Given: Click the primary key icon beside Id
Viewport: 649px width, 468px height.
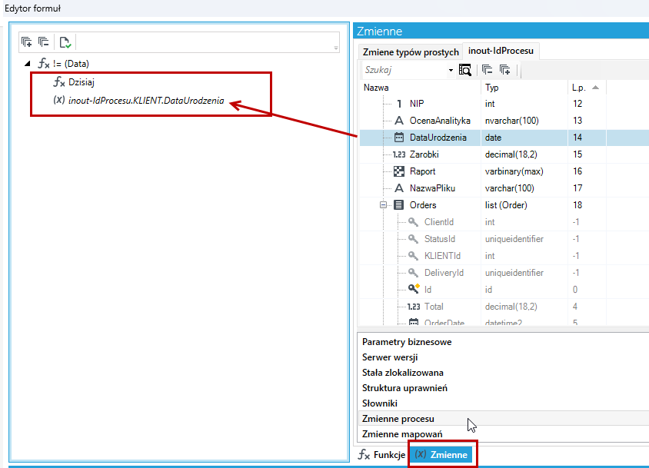Looking at the screenshot, I should click(x=414, y=289).
